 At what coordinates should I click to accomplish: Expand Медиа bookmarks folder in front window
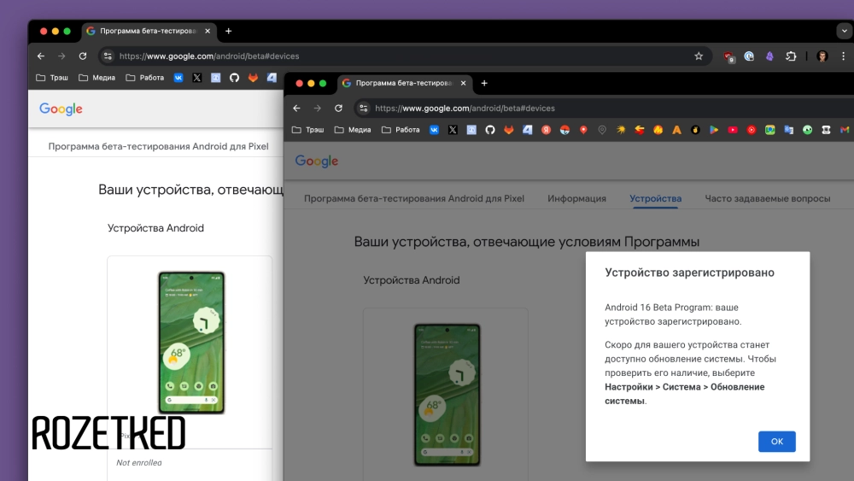point(353,130)
